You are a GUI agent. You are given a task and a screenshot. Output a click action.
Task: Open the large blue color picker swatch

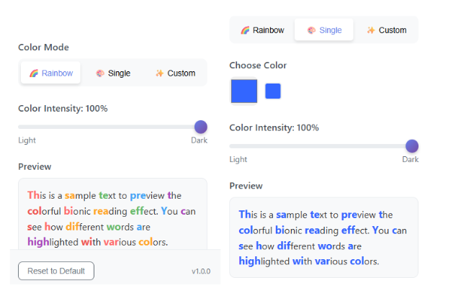point(243,91)
